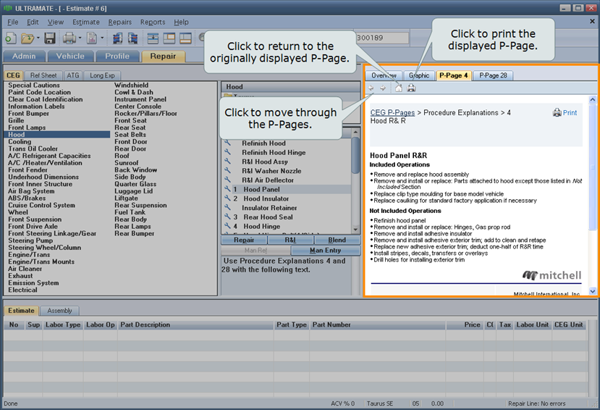Screen dimensions: 600x410
Task: Open the P-Page 28 tab
Action: [x=493, y=75]
